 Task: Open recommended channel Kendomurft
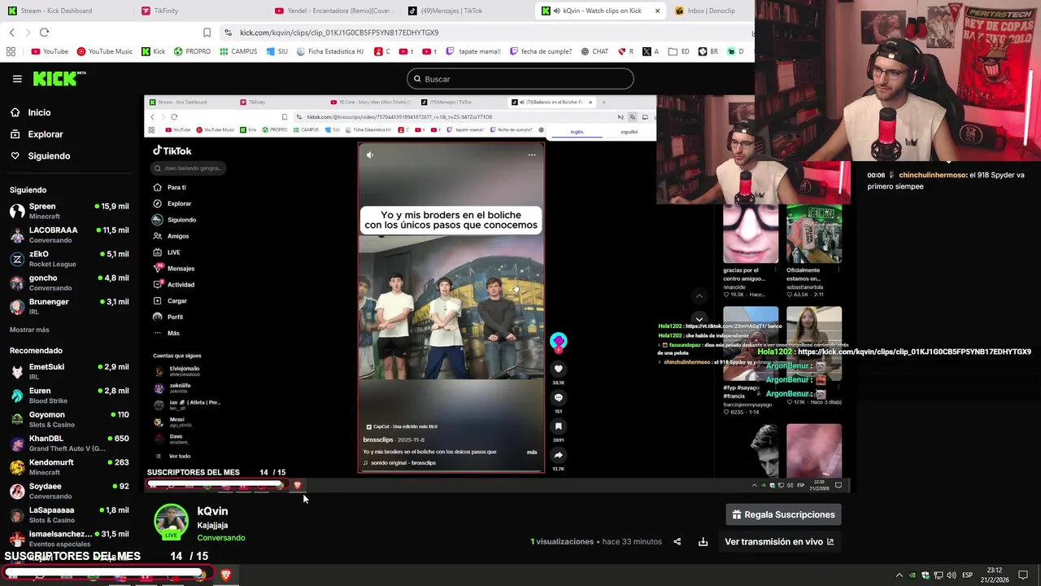(69, 467)
